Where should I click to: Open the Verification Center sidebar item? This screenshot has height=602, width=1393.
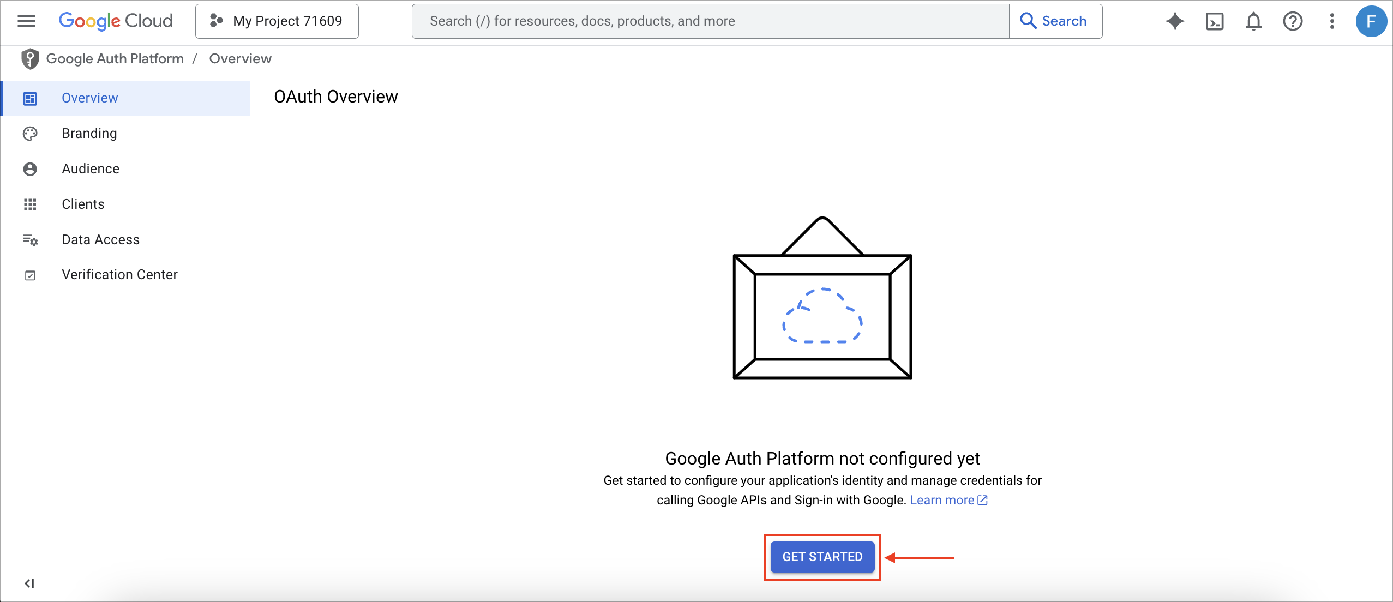pos(126,275)
